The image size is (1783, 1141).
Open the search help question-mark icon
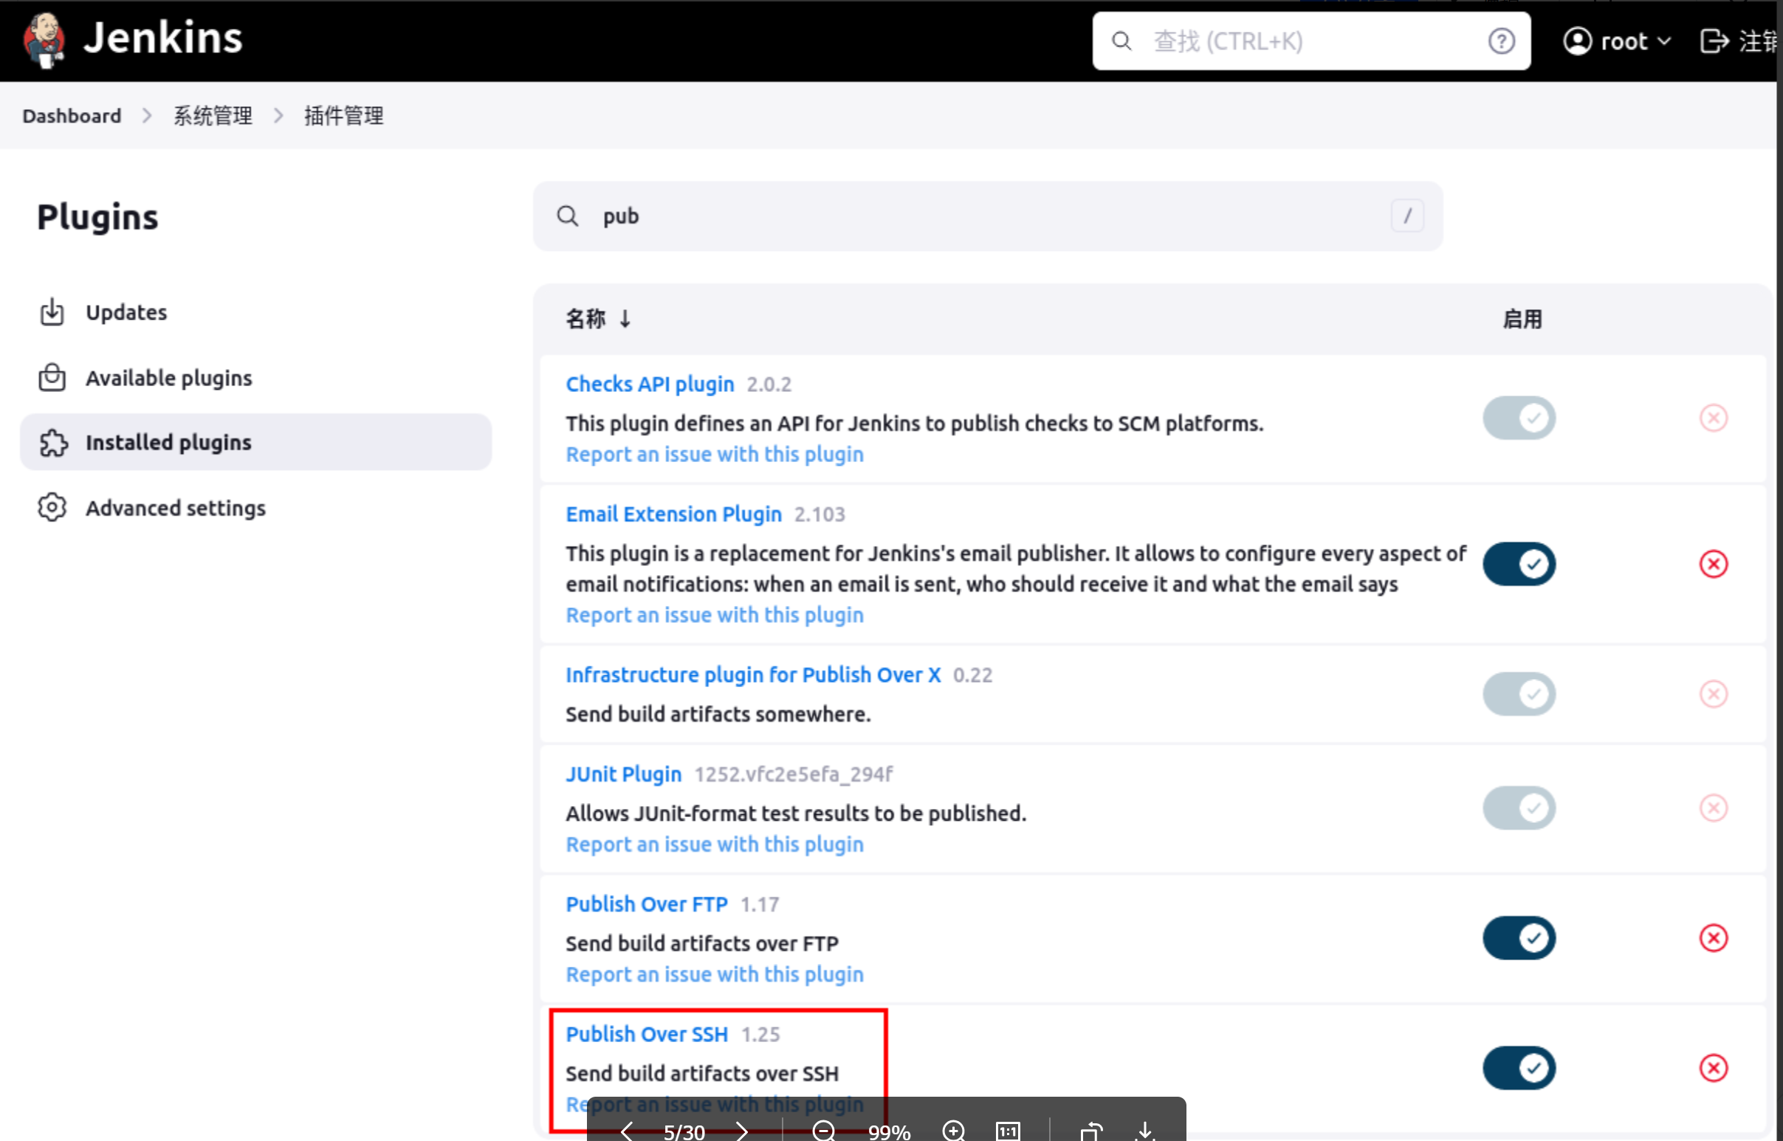click(x=1501, y=41)
